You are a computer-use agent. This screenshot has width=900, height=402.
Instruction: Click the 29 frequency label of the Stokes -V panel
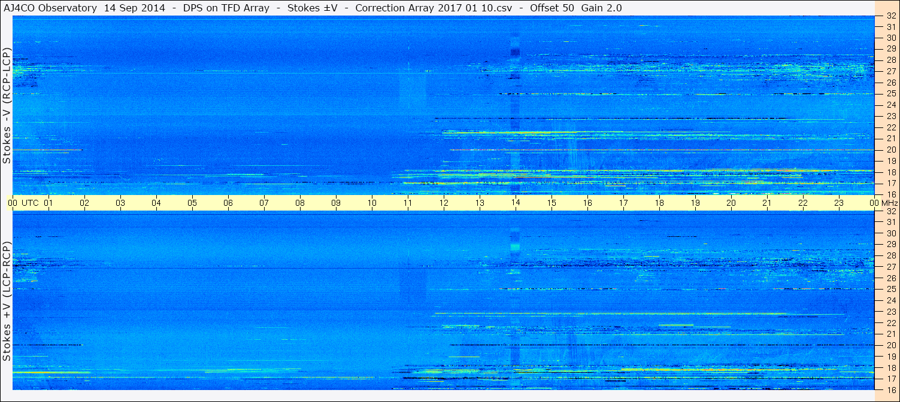click(891, 48)
